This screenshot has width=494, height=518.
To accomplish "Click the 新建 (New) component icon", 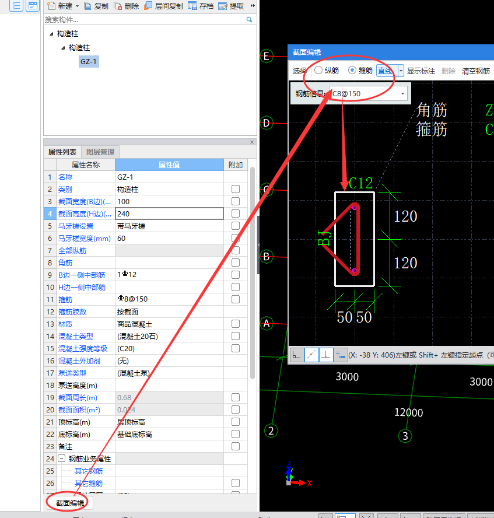I will coord(51,6).
